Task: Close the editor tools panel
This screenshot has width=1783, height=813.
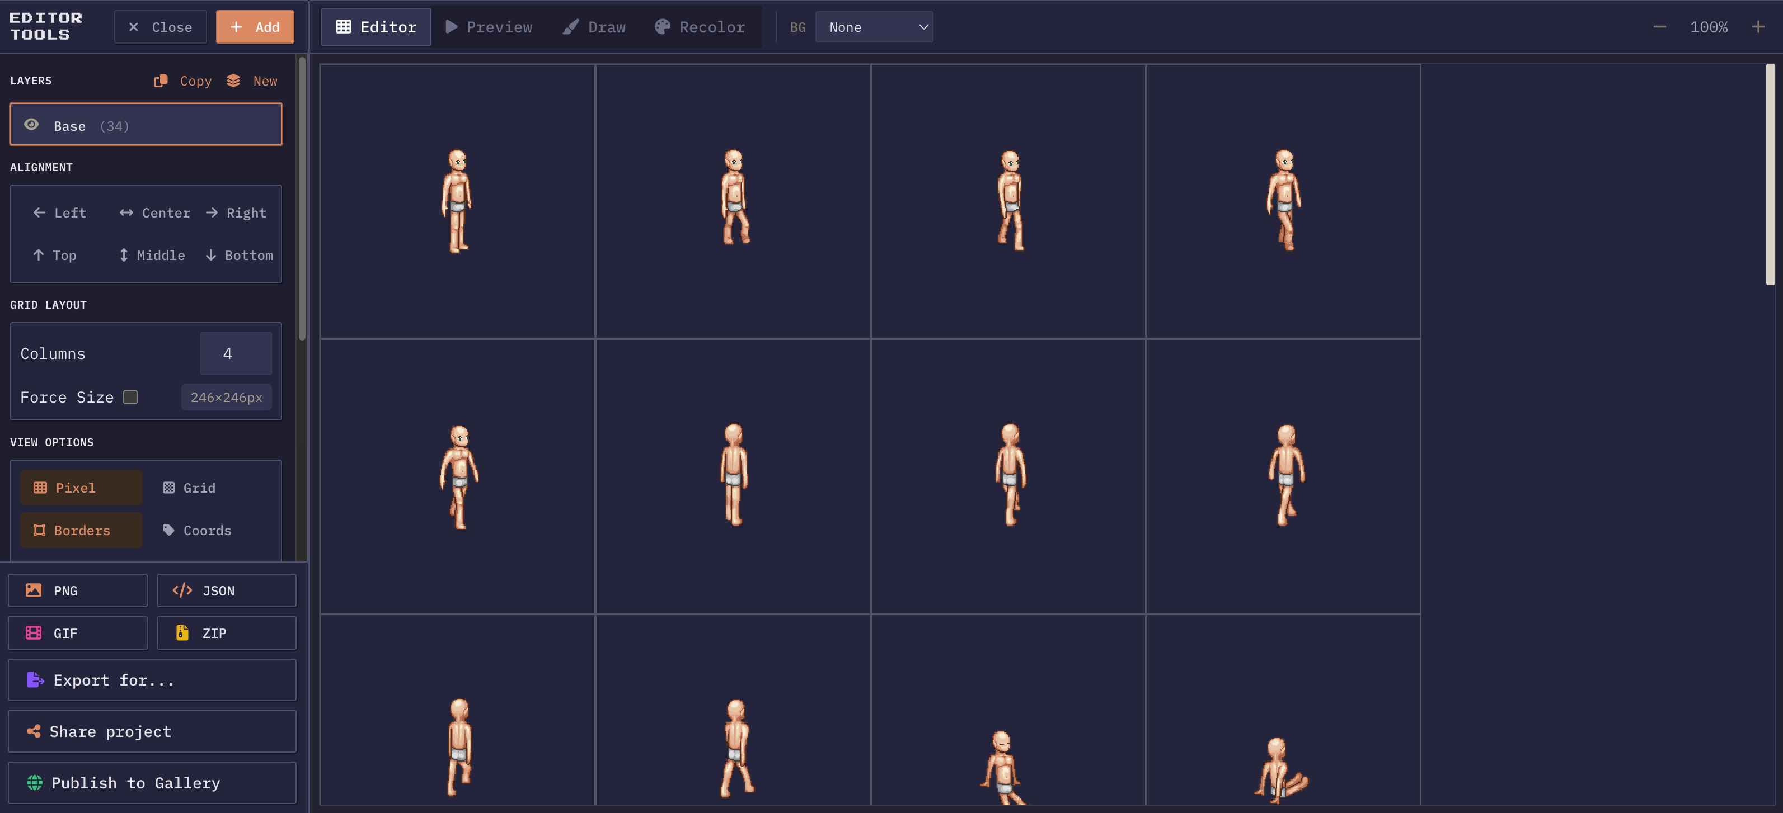Action: click(x=161, y=27)
